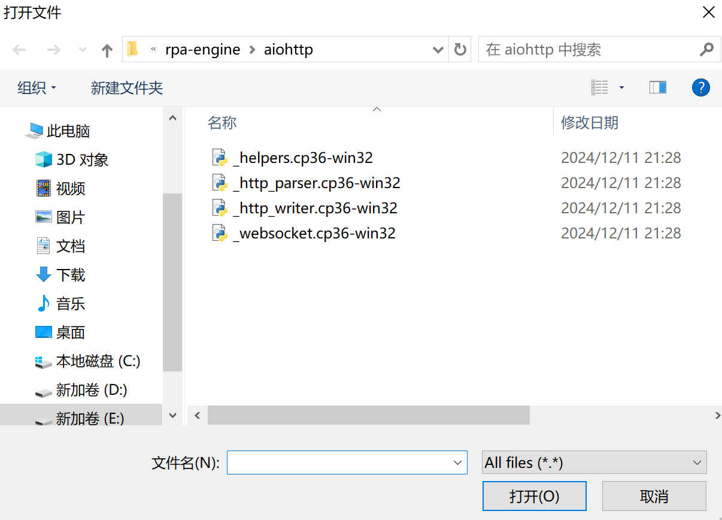
Task: Click the view layout icon
Action: click(599, 88)
